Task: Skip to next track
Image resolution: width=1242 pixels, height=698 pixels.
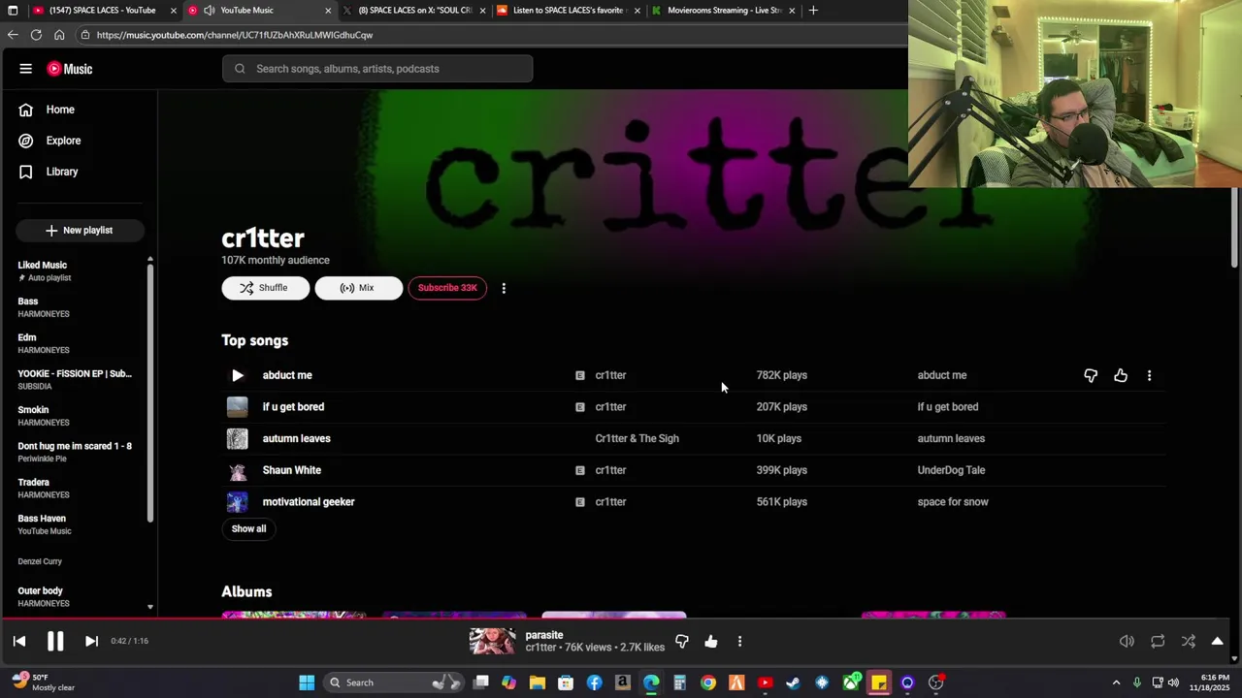Action: click(91, 641)
